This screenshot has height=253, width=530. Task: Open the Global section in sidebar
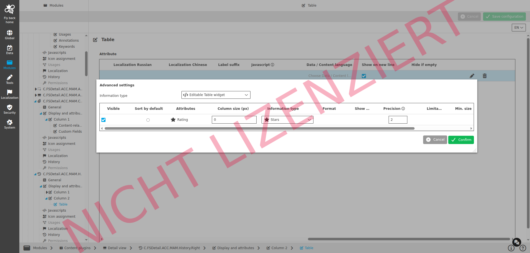click(10, 35)
